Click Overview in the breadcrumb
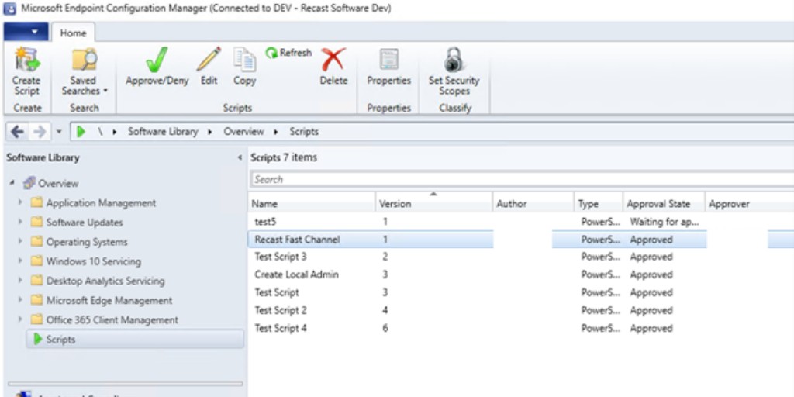794x397 pixels. (x=243, y=132)
